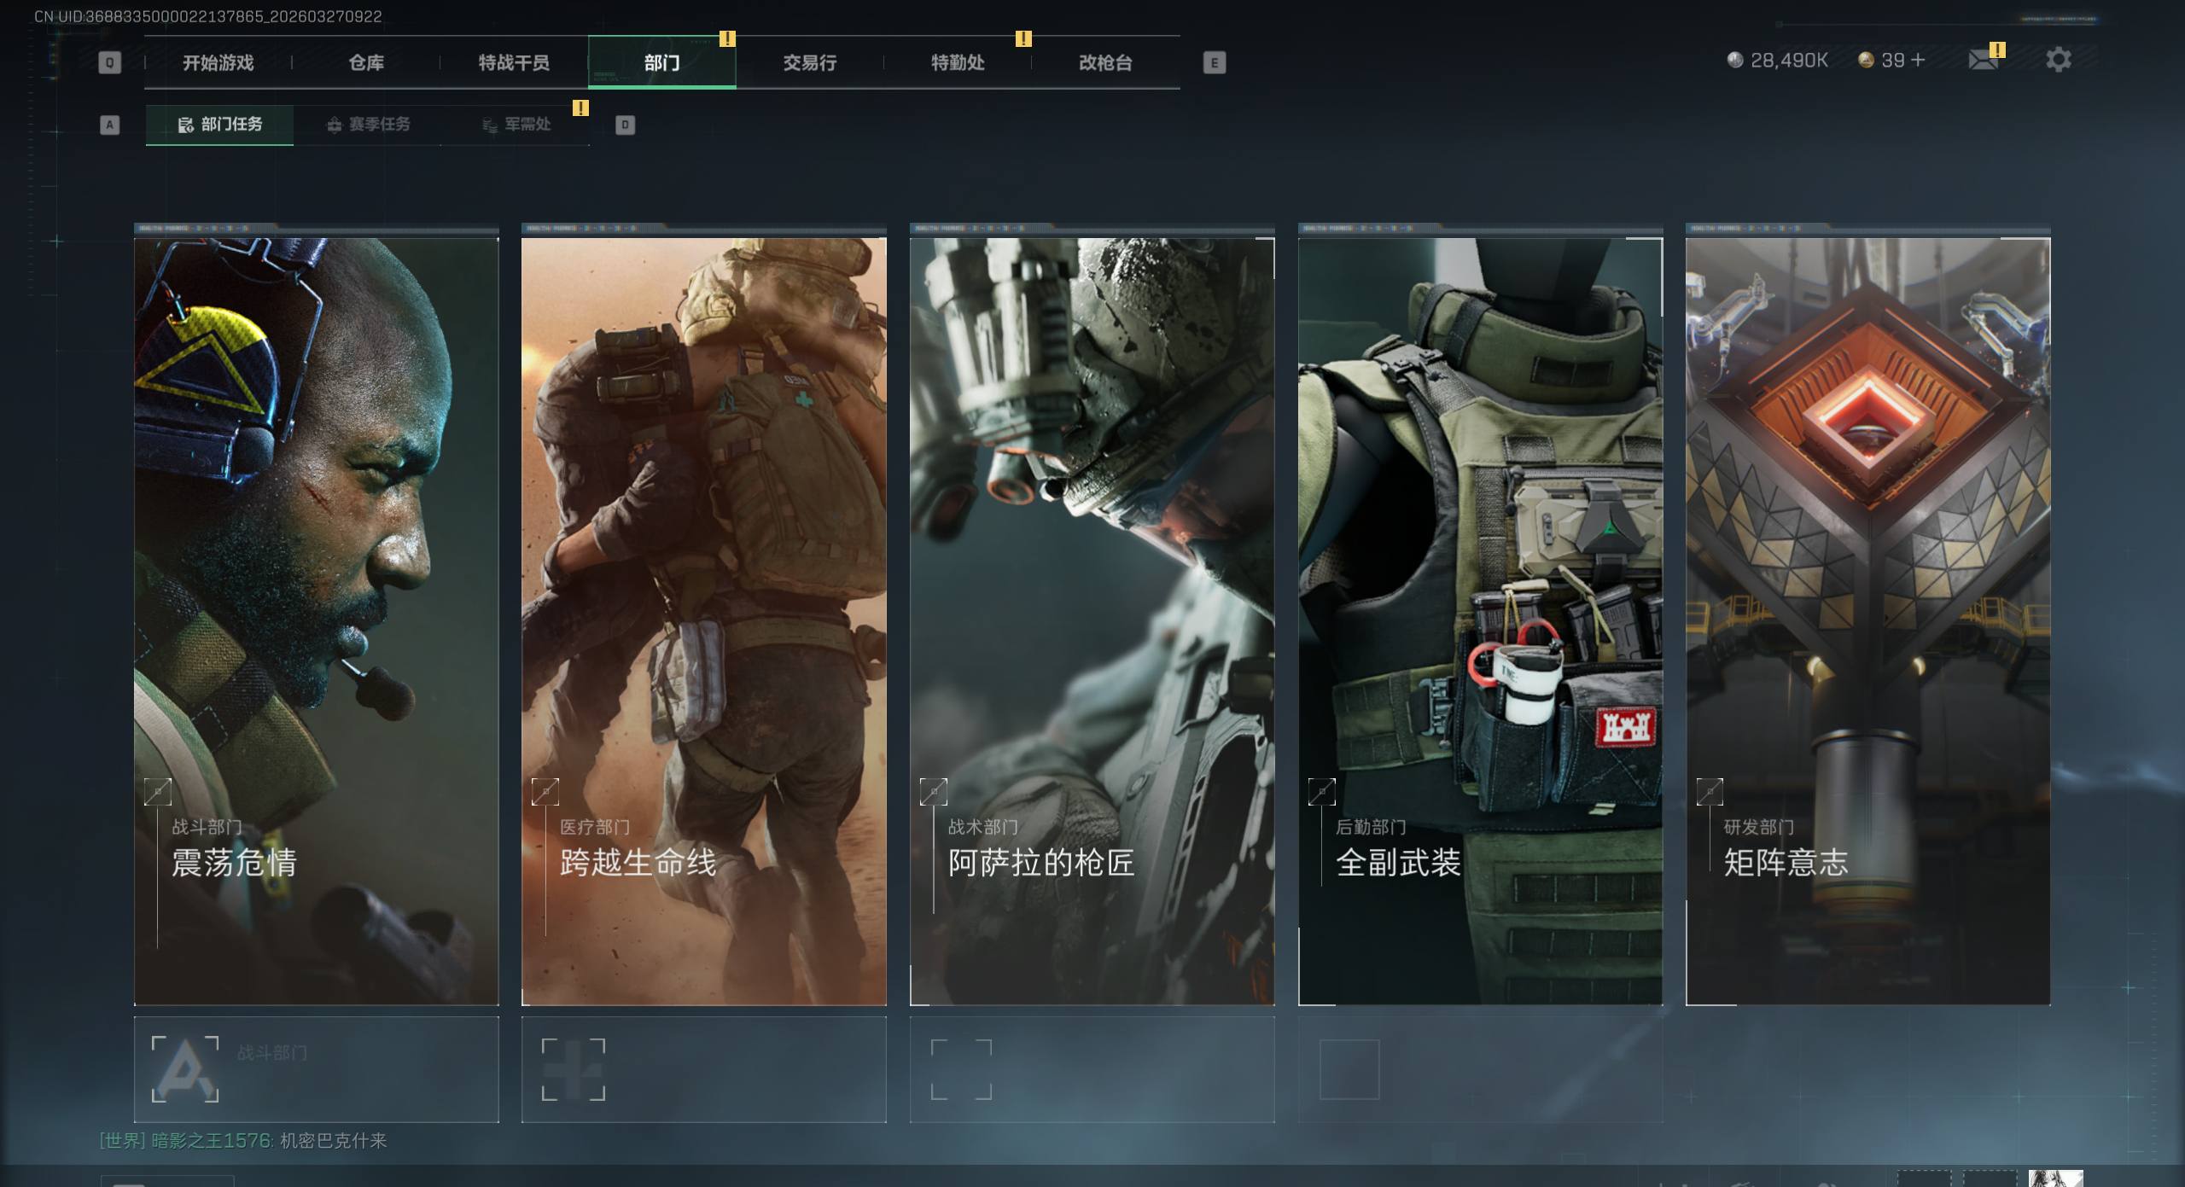Image resolution: width=2185 pixels, height=1187 pixels.
Task: Open the 交易行 tab
Action: 809,62
